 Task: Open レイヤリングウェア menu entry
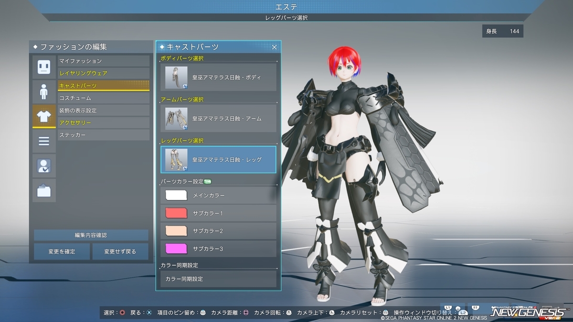pos(104,73)
